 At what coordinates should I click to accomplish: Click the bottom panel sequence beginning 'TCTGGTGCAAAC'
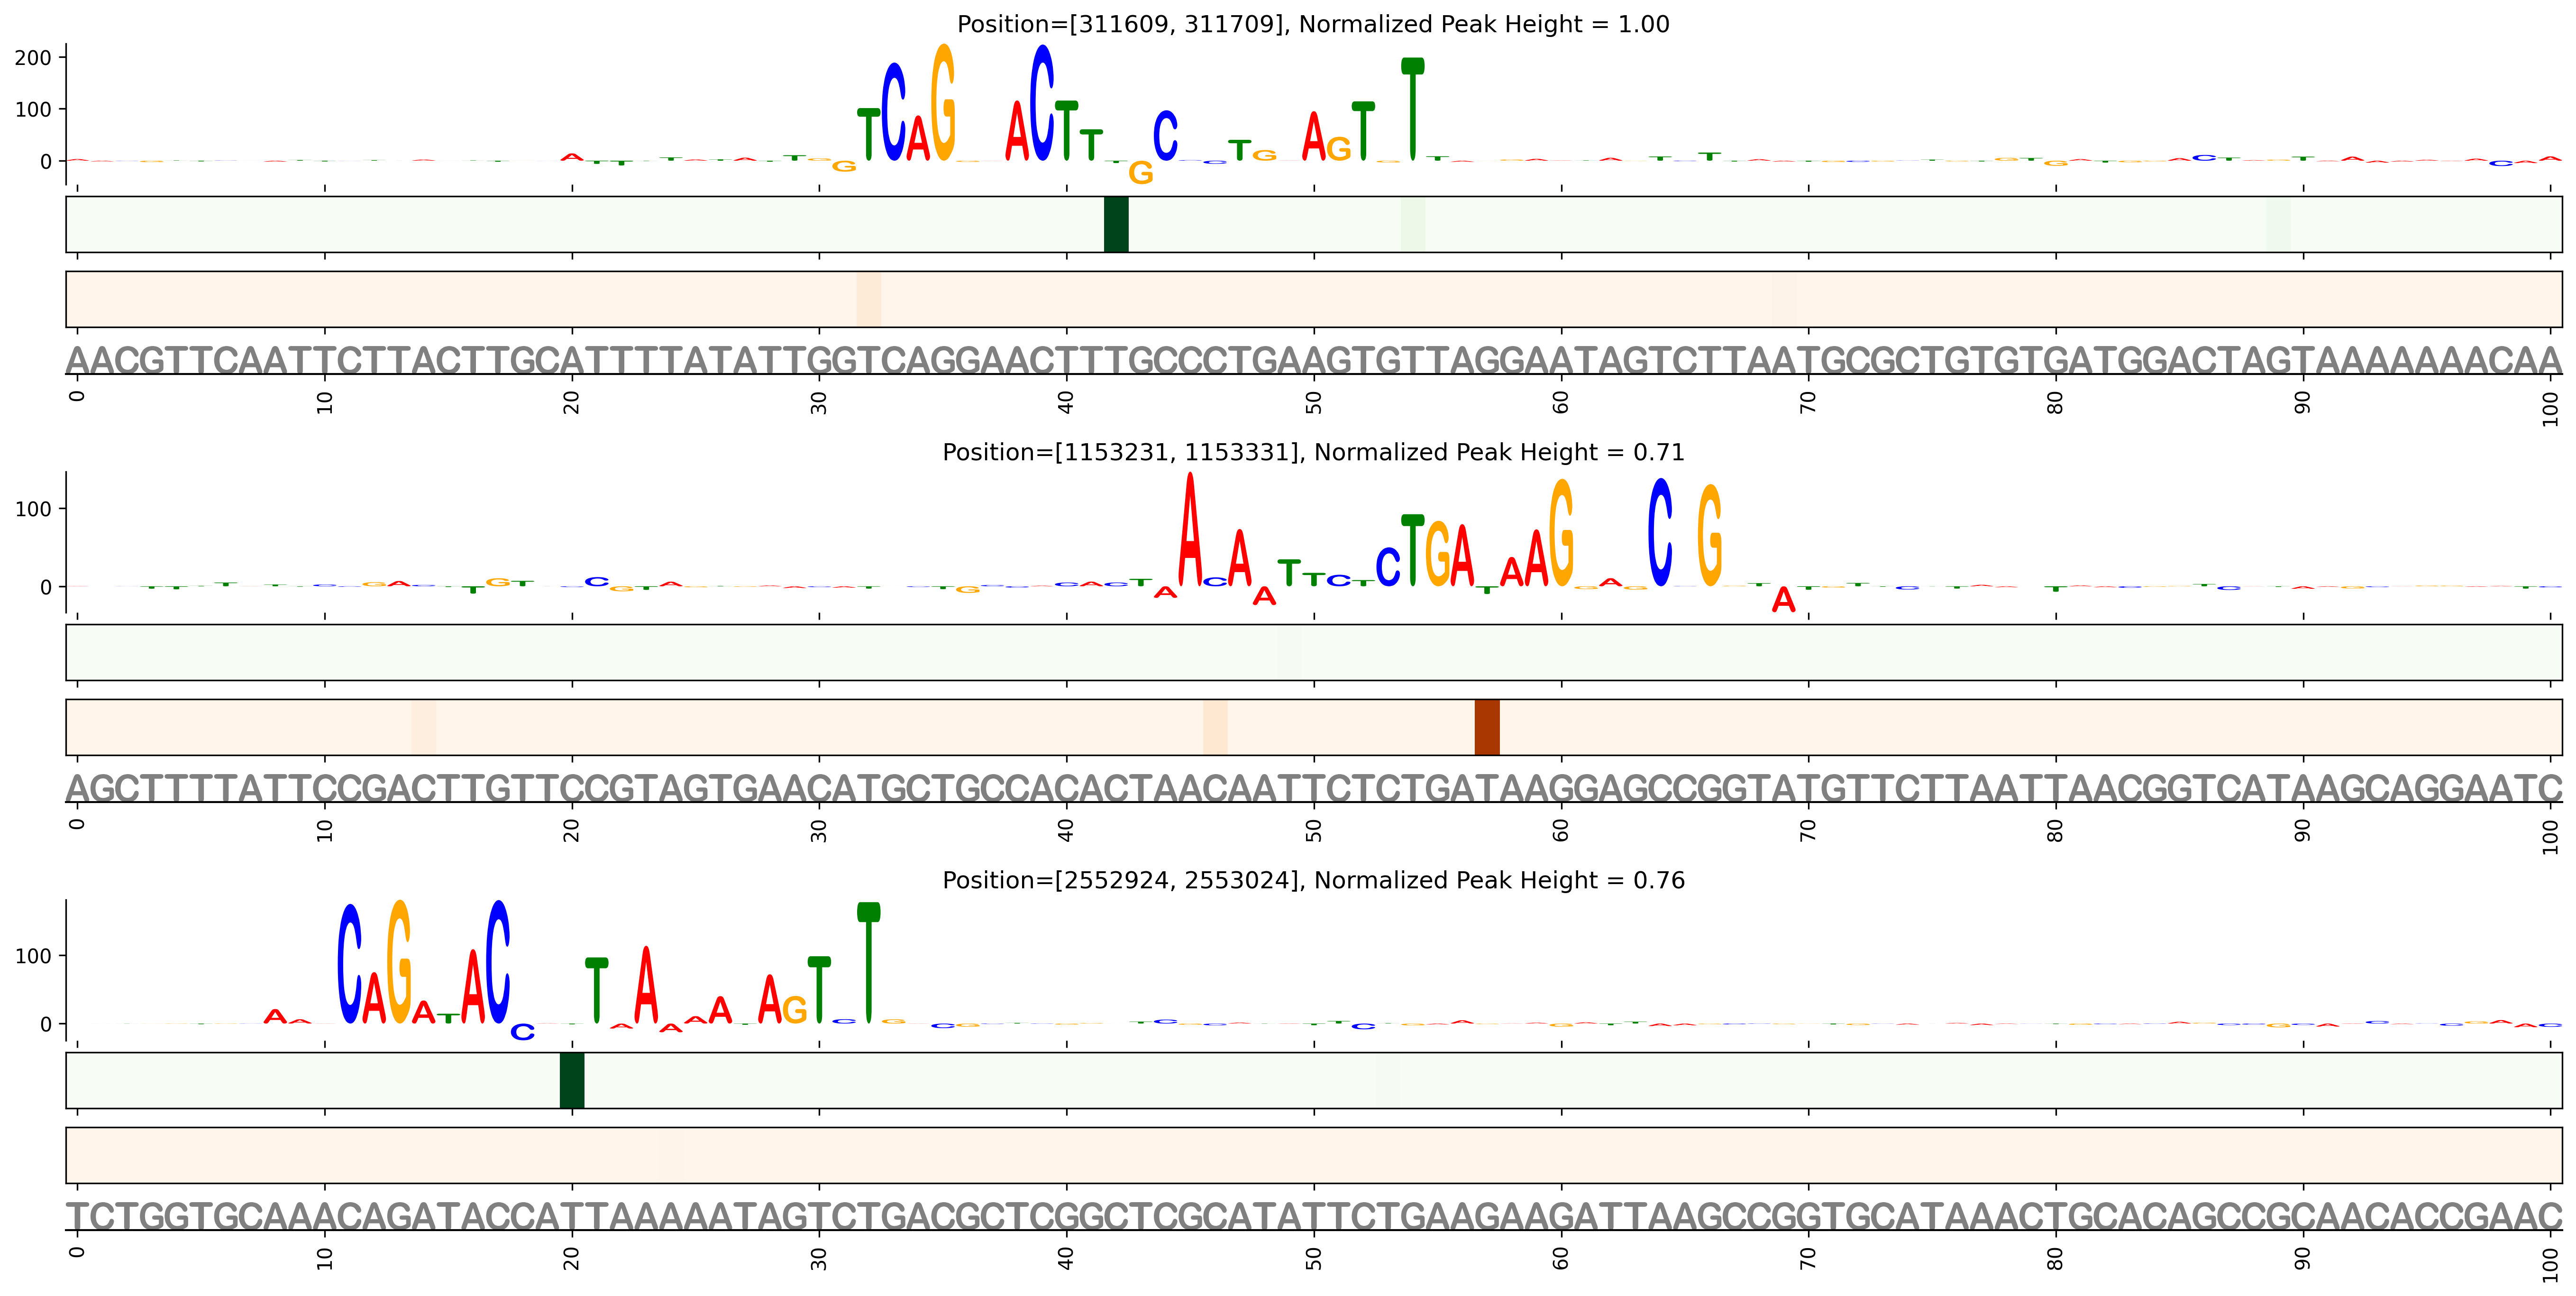tap(1314, 1216)
